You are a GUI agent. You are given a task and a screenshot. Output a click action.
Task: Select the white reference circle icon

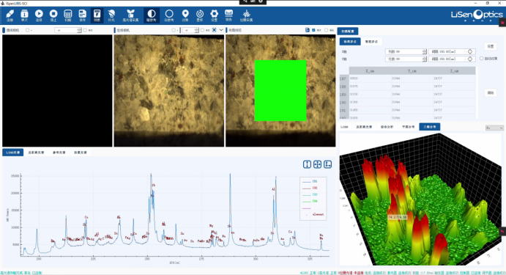pos(169,15)
